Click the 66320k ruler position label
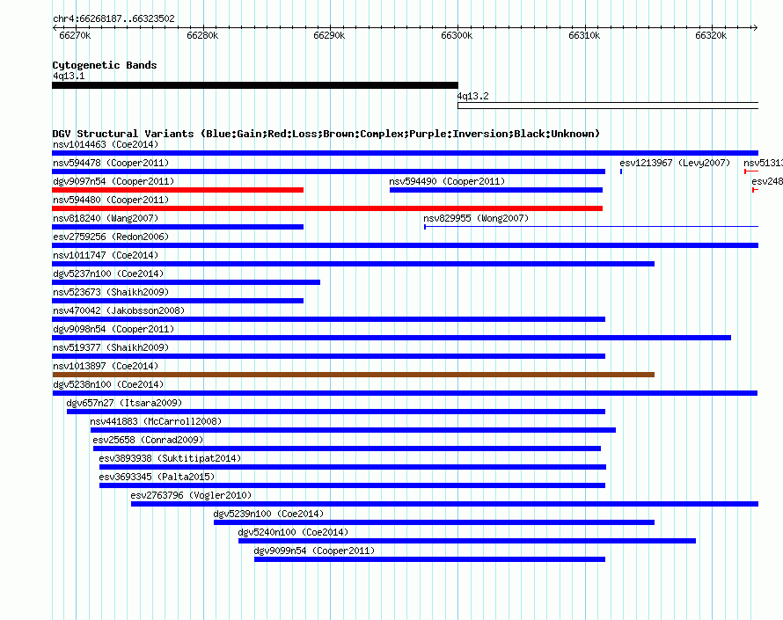 pyautogui.click(x=711, y=35)
